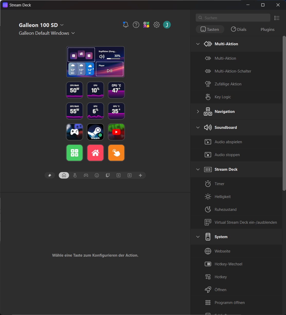Image resolution: width=286 pixels, height=315 pixels.
Task: Click the YouTube key on the deck
Action: point(116,132)
